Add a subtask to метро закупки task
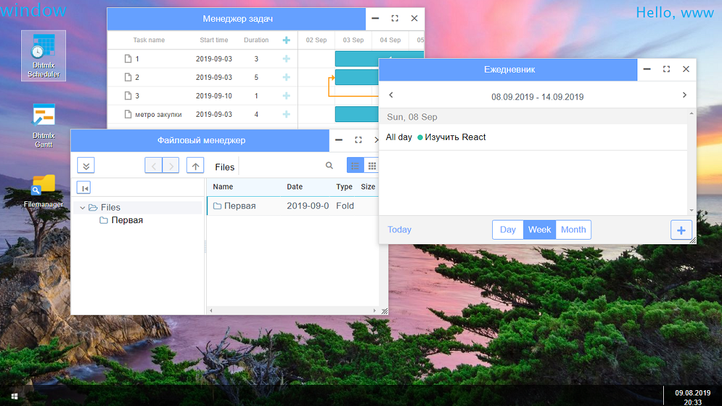The width and height of the screenshot is (722, 406). [x=287, y=114]
